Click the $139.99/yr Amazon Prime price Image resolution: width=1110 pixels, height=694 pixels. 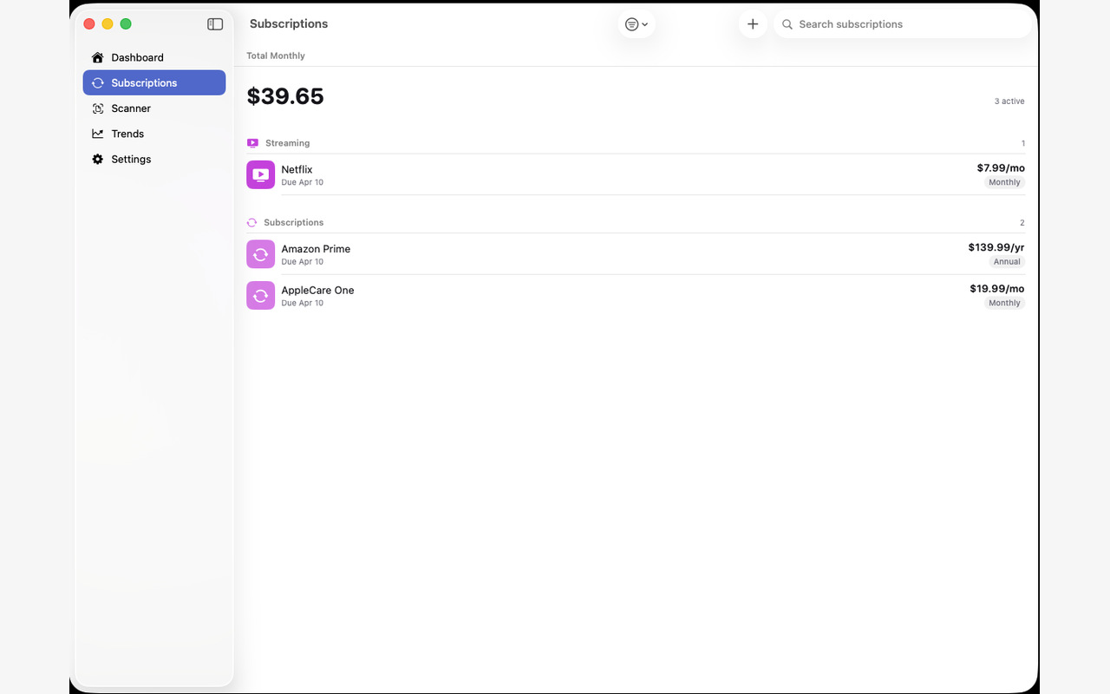996,247
